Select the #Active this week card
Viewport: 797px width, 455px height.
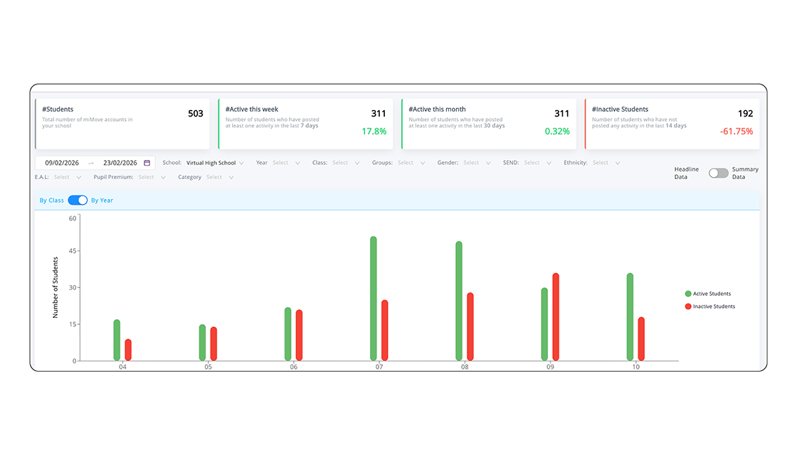pyautogui.click(x=306, y=124)
